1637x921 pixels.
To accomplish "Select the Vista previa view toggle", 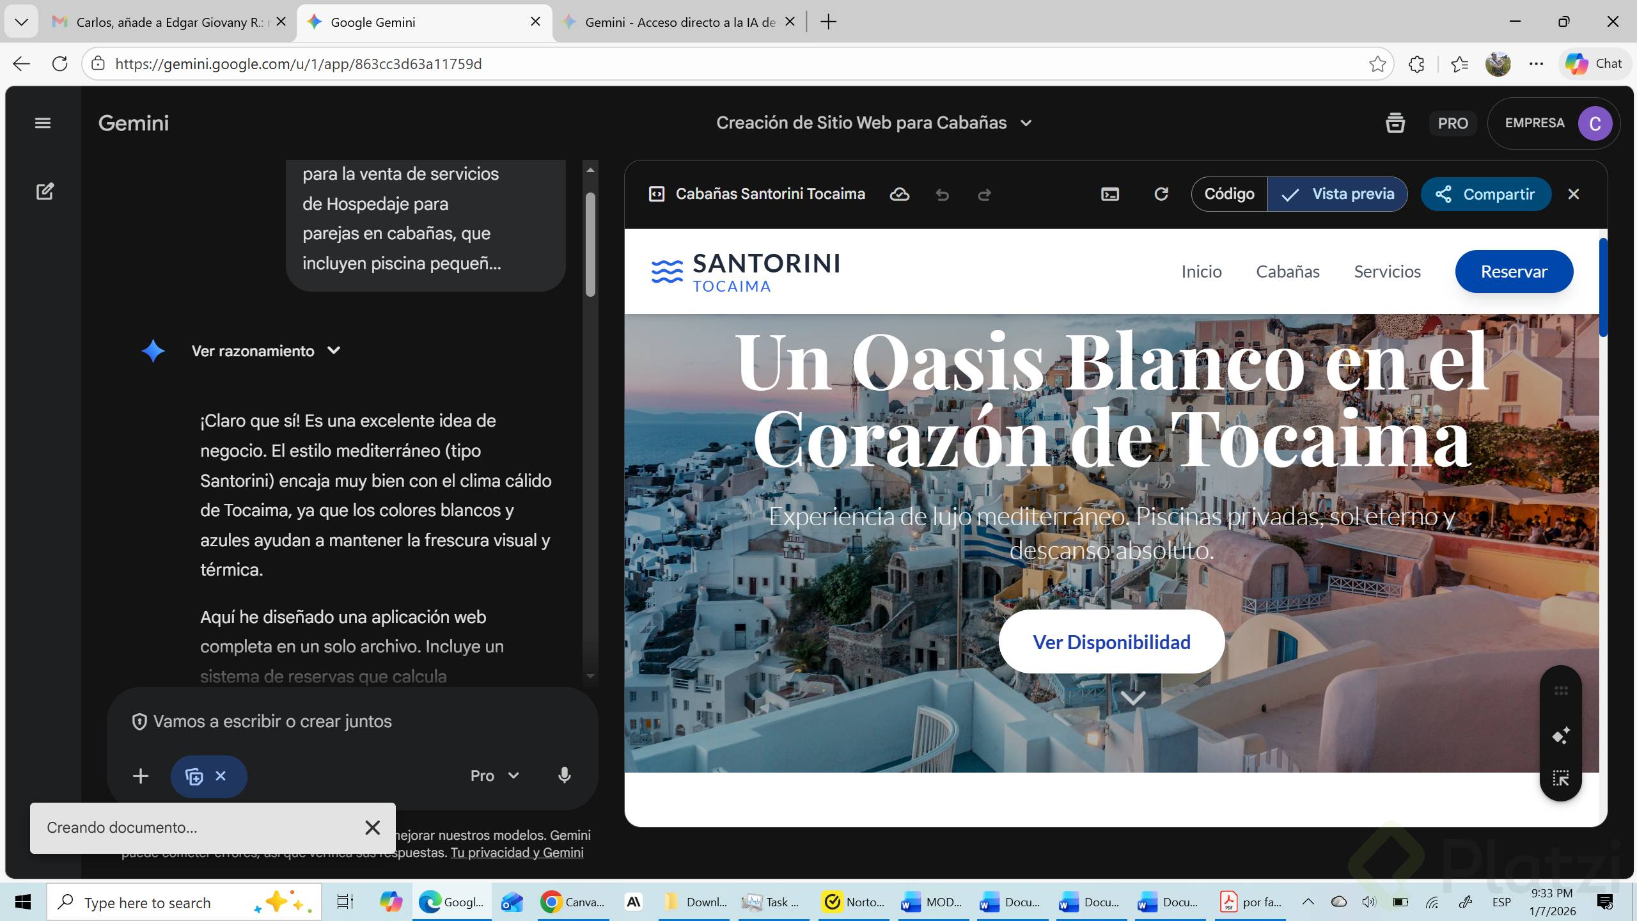I will [1338, 194].
